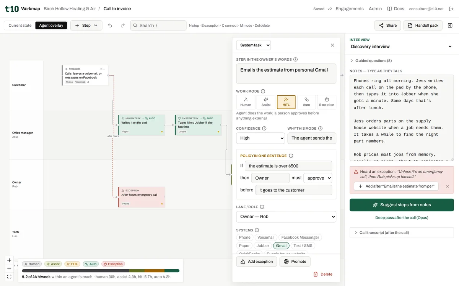The width and height of the screenshot is (459, 286).
Task: Open the Owner — Rob lane dropdown
Action: [286, 217]
